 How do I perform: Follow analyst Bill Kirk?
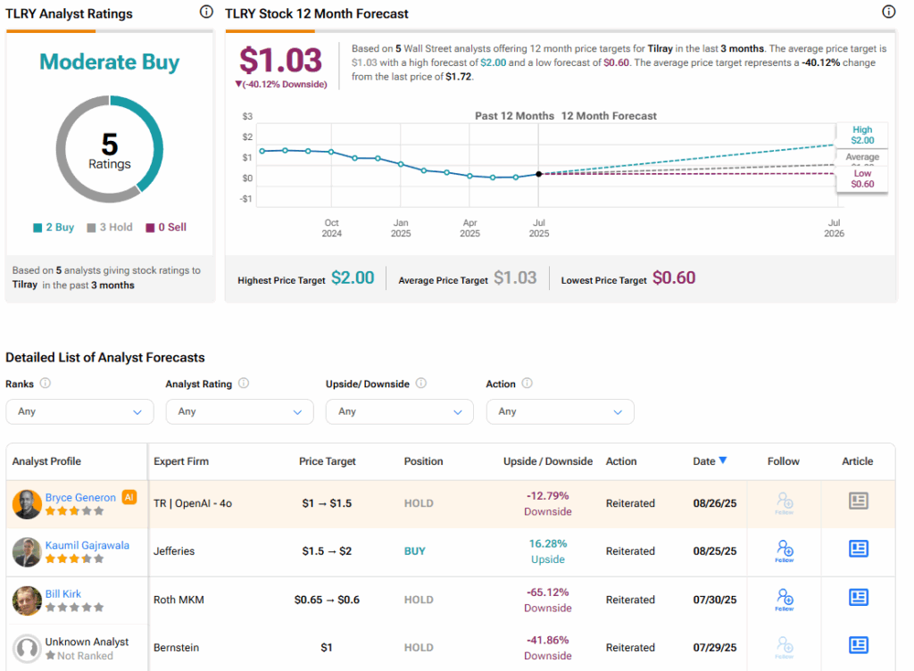[x=785, y=598]
